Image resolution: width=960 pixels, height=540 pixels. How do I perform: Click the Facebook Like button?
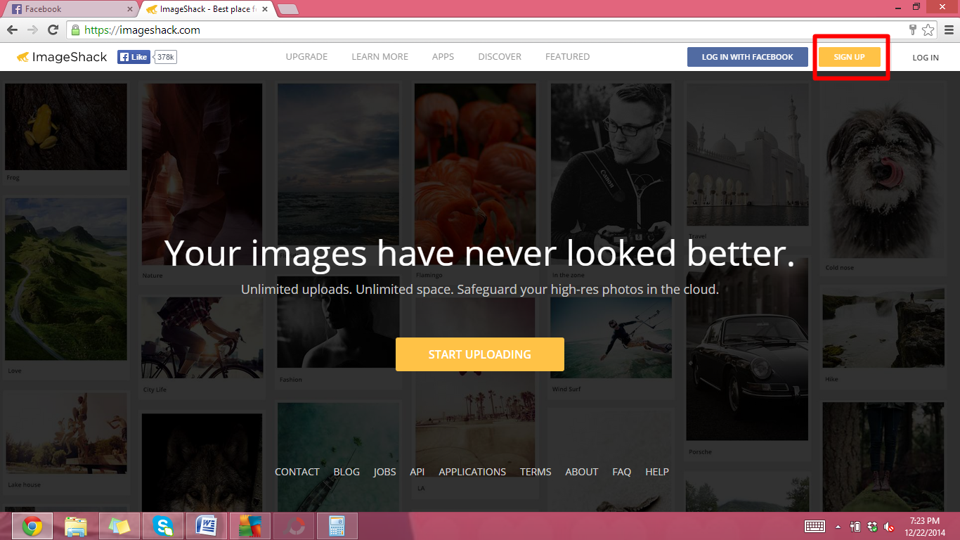coord(134,57)
